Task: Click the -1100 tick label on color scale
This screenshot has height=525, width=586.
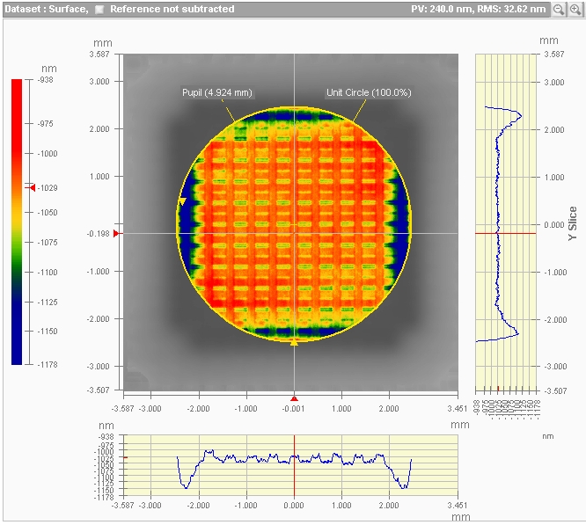Action: (x=48, y=273)
